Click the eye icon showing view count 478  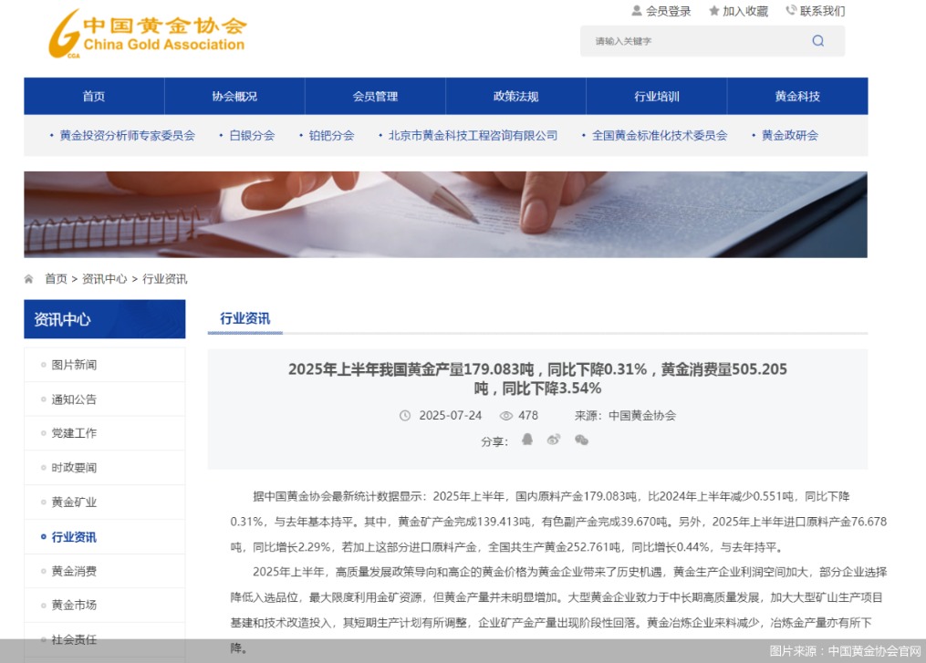tap(505, 415)
